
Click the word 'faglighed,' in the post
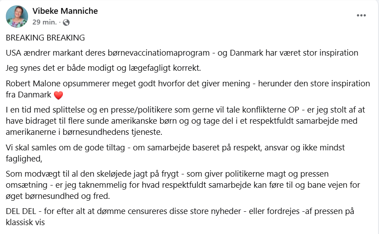[24, 159]
